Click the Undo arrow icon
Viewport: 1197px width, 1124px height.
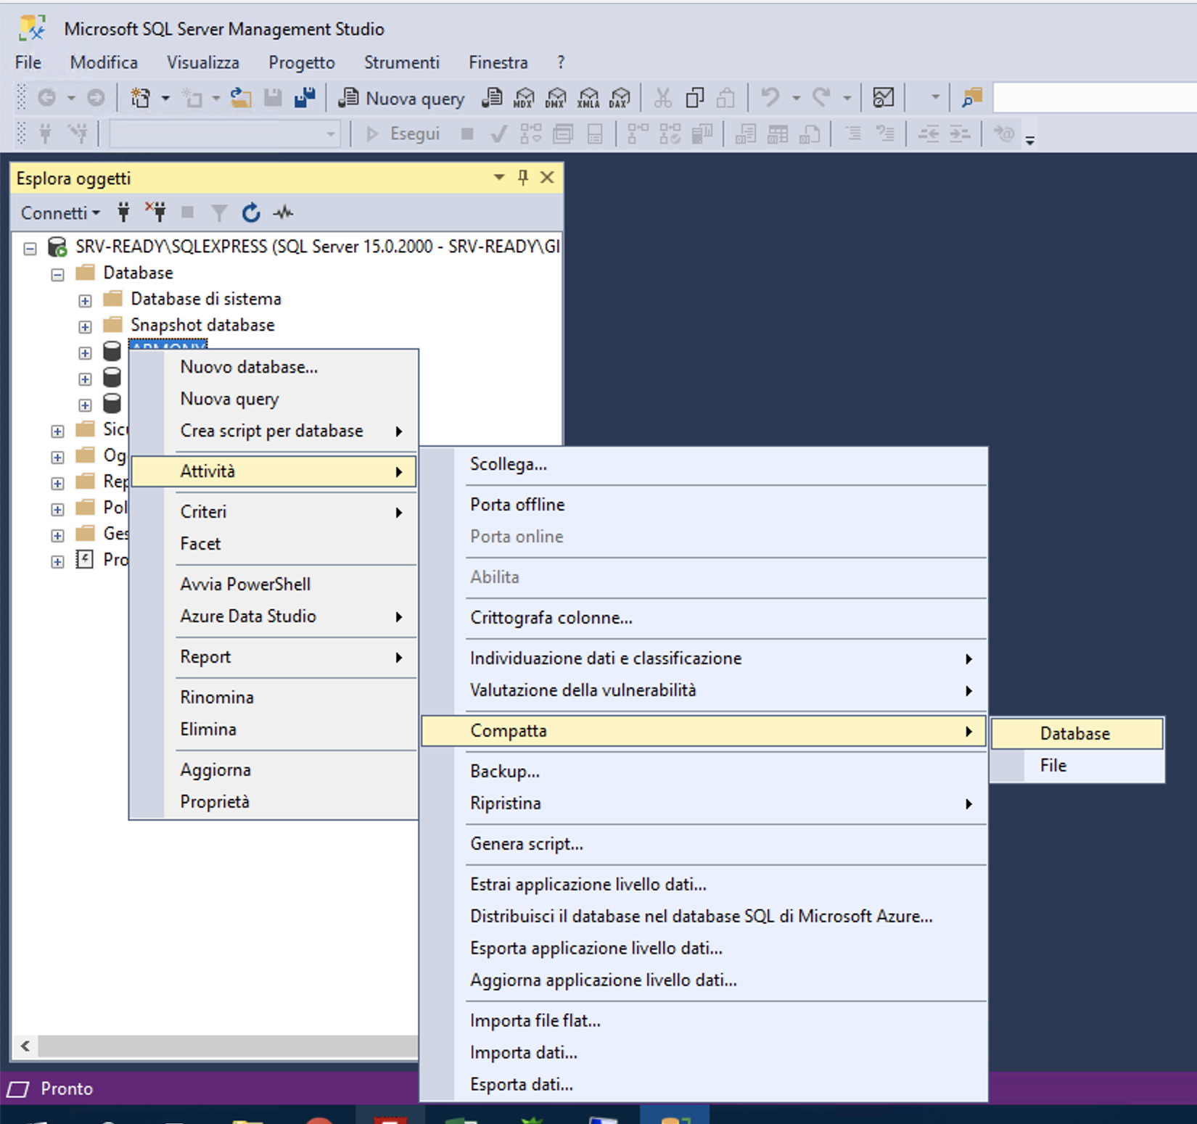[770, 97]
